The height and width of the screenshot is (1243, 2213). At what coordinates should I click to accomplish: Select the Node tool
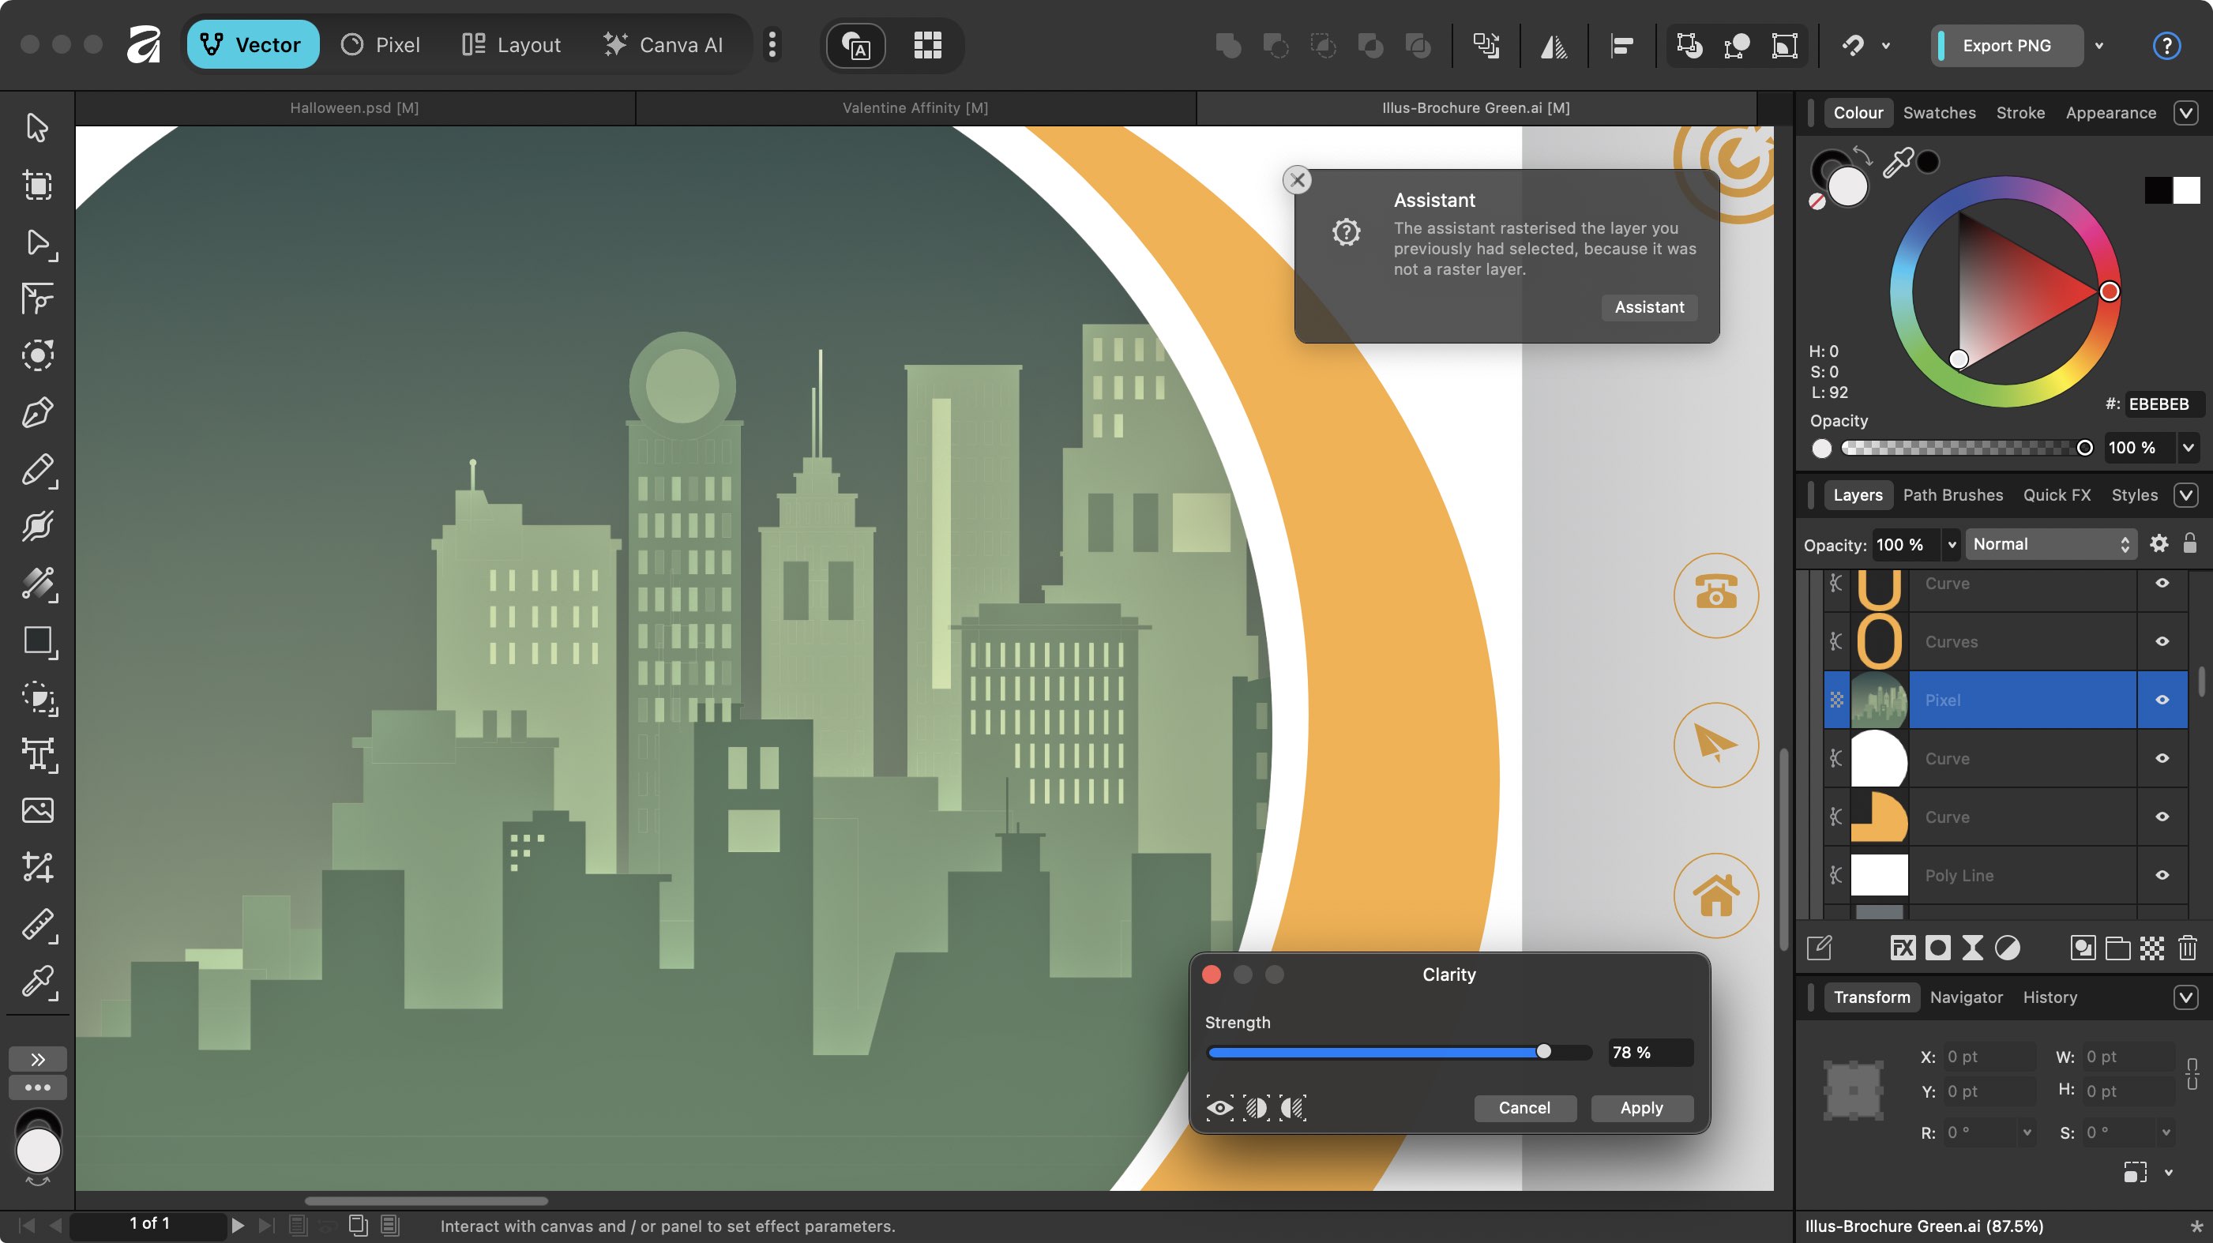click(x=38, y=243)
